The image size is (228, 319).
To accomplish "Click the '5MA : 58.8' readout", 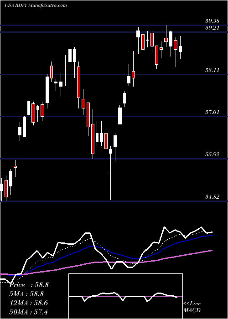I will (x=26, y=294).
